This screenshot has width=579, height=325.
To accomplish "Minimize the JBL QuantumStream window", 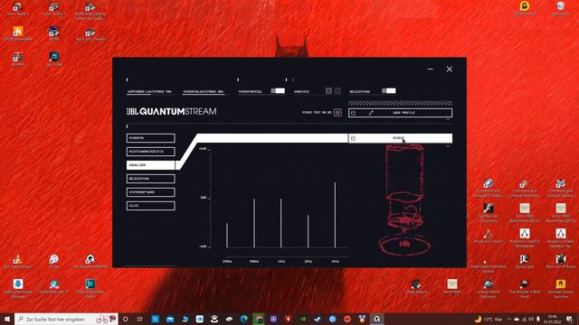I will pos(431,69).
